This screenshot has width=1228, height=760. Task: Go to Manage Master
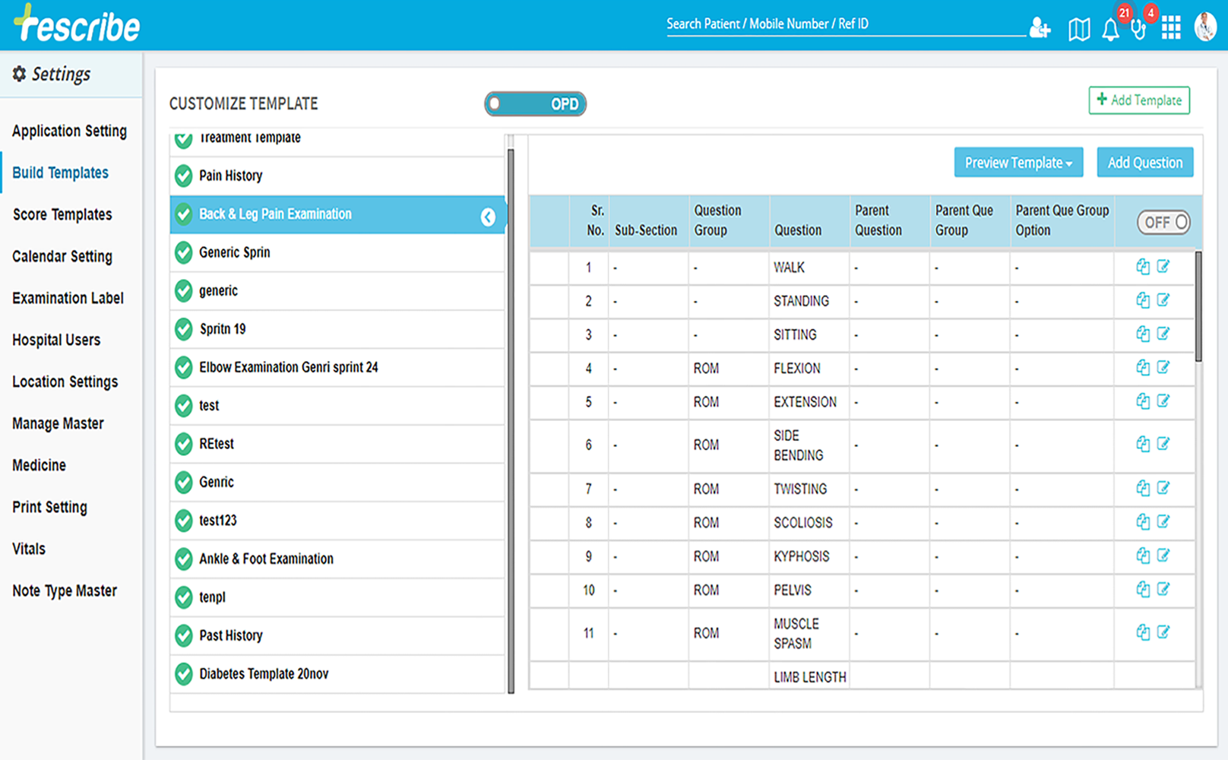[58, 423]
